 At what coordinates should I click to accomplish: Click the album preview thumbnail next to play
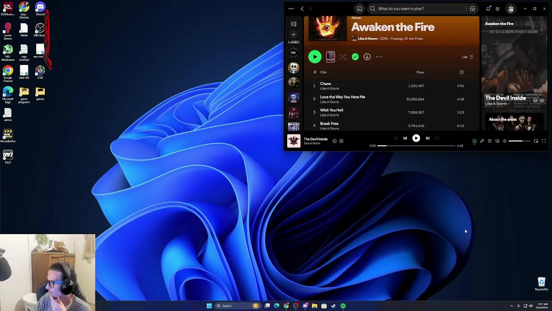(x=330, y=57)
